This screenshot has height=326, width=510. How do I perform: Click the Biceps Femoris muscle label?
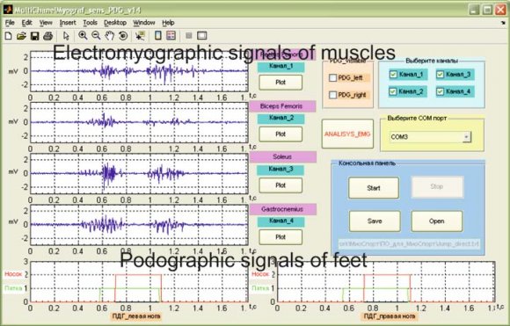[x=282, y=106]
